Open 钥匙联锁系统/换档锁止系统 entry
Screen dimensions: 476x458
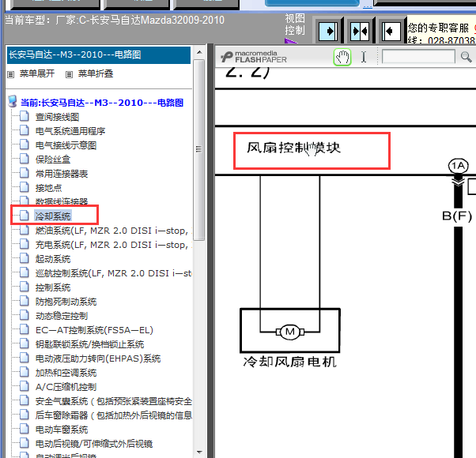click(x=89, y=344)
